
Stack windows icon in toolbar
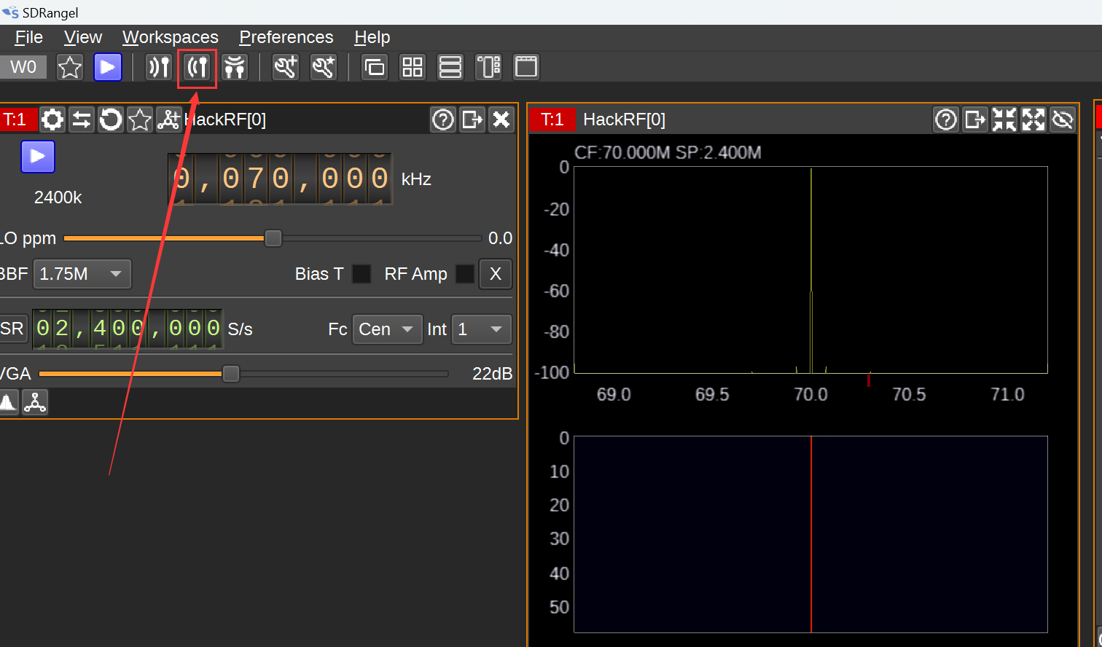(450, 67)
